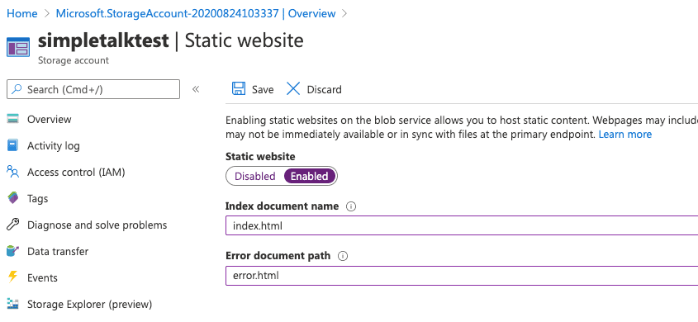
Task: Click the Data transfer icon
Action: (x=13, y=251)
